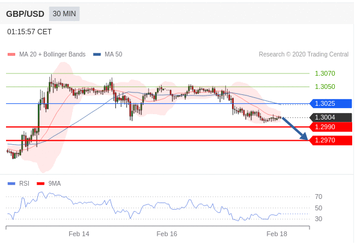The width and height of the screenshot is (357, 244).
Task: Click the 1.3050 green resistance label
Action: click(x=325, y=87)
